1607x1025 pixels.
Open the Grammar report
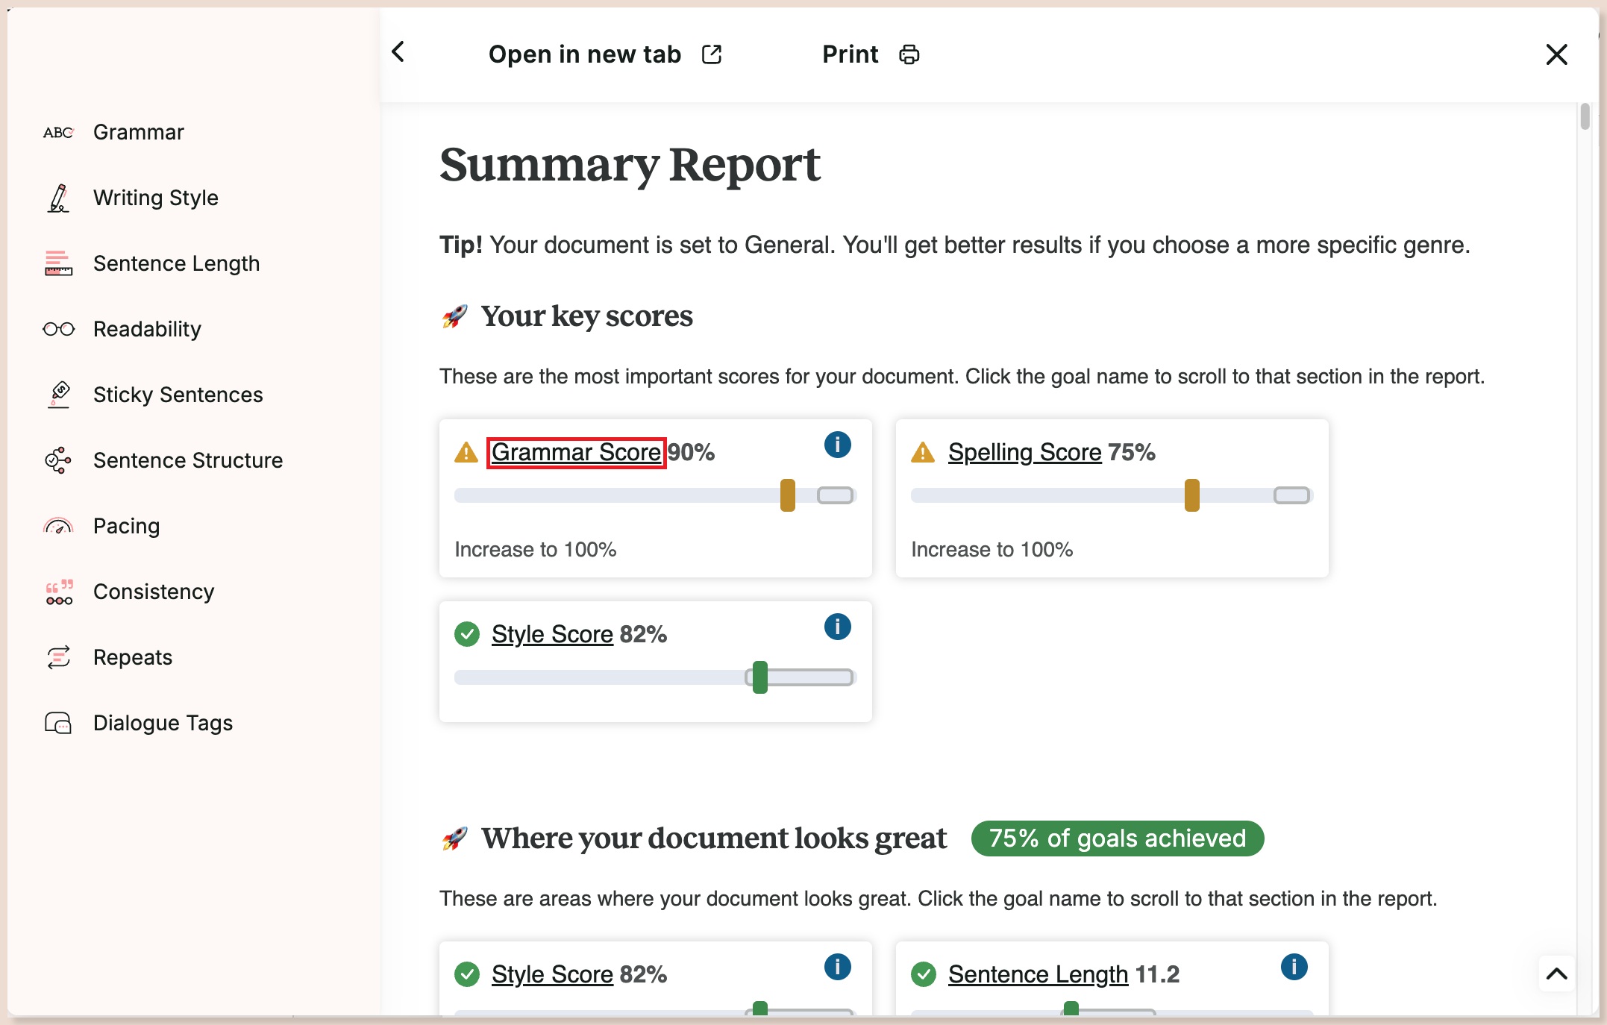pyautogui.click(x=139, y=133)
